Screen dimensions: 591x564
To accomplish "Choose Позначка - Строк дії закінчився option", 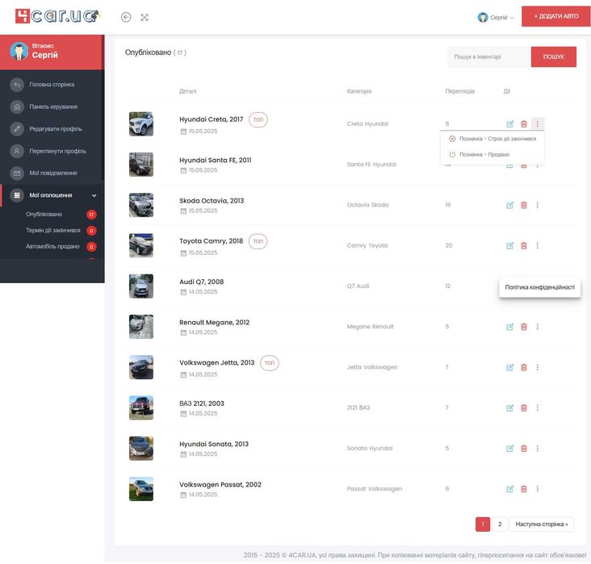I will click(492, 139).
